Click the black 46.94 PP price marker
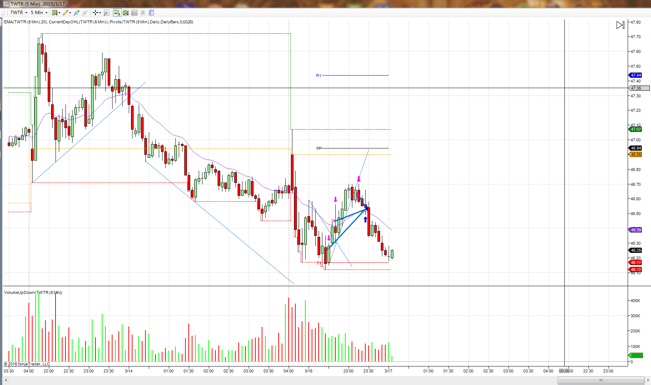Viewport: 651px width, 385px height. pyautogui.click(x=636, y=148)
